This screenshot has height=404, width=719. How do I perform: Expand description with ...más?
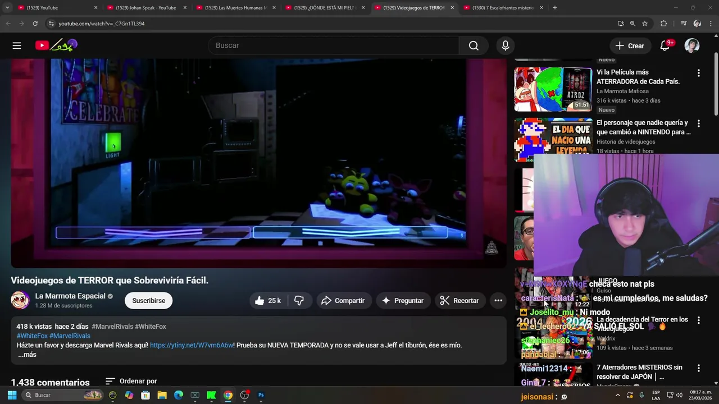(26, 355)
